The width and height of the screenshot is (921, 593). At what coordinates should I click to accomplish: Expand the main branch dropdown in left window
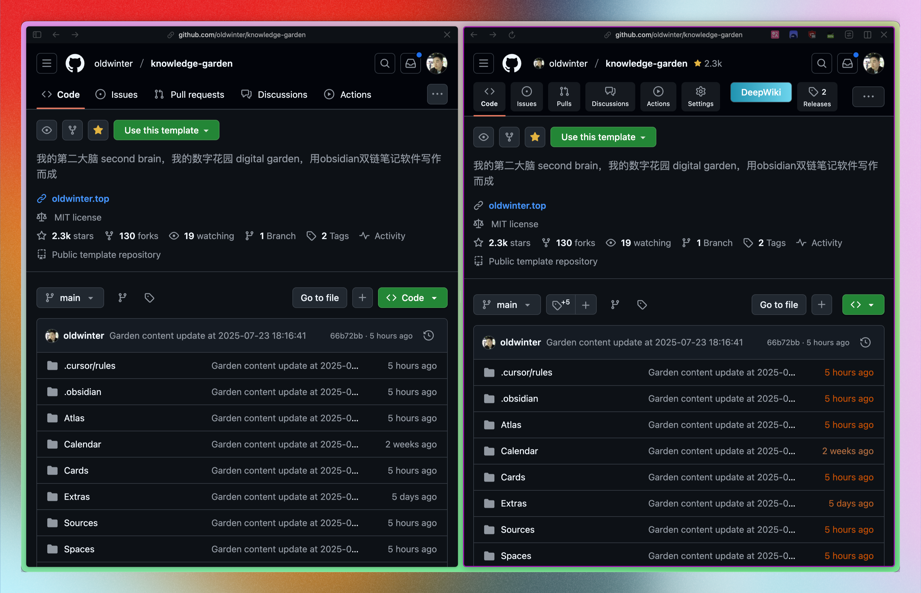coord(70,298)
